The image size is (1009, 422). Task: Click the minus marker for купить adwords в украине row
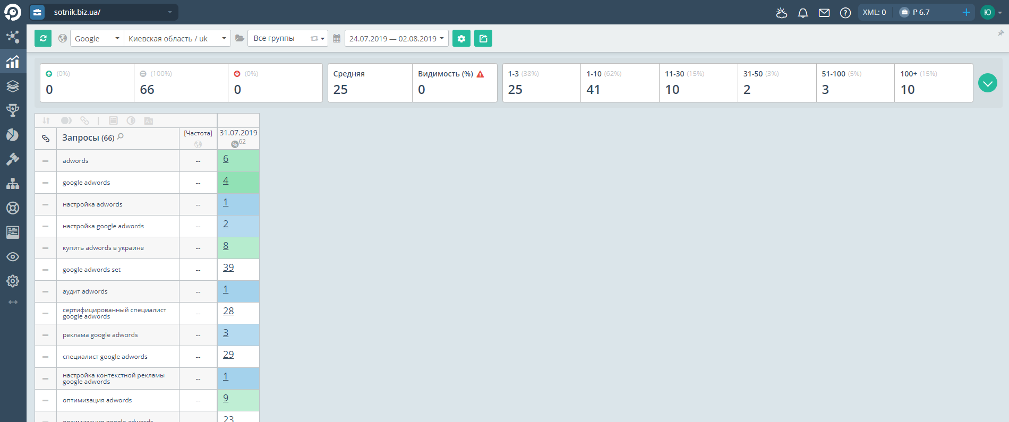click(46, 248)
